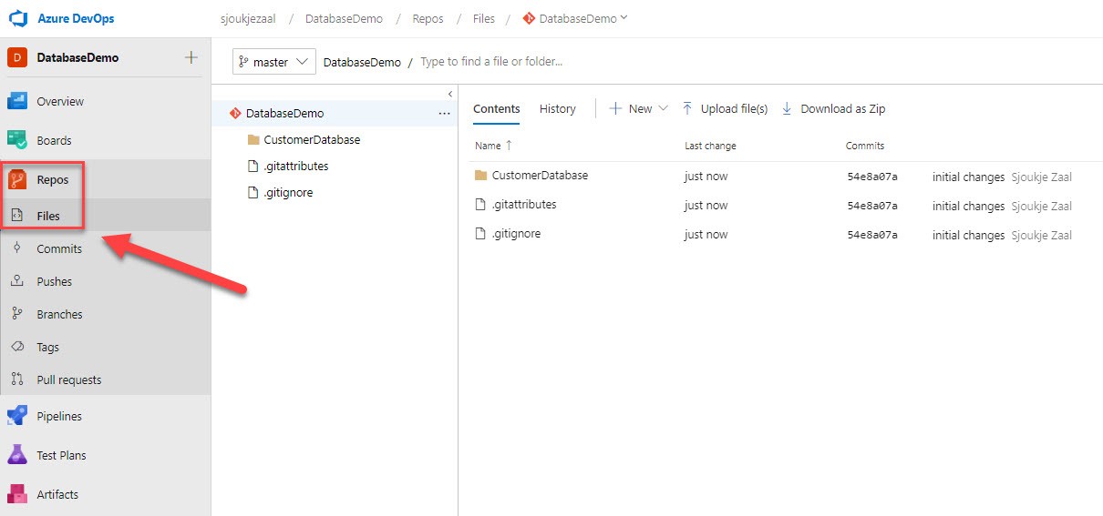Select .gitattributes in the file tree
The height and width of the screenshot is (516, 1103).
click(295, 166)
